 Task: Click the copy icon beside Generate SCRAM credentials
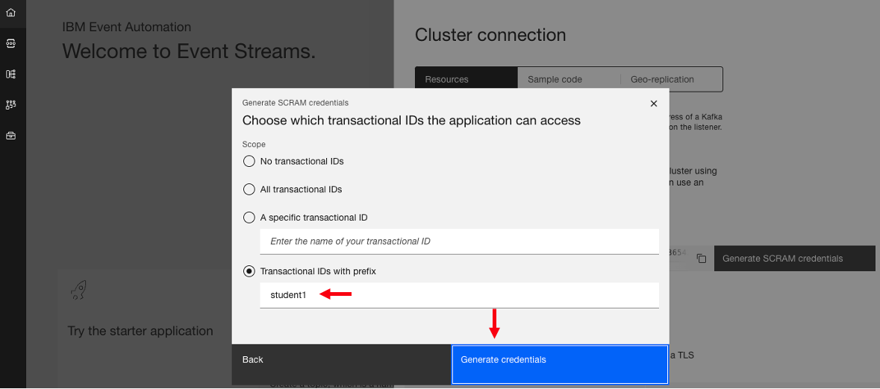701,259
